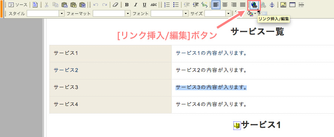This screenshot has height=137, width=334.
Task: Click the insert horizontal line icon
Action: (301, 5)
